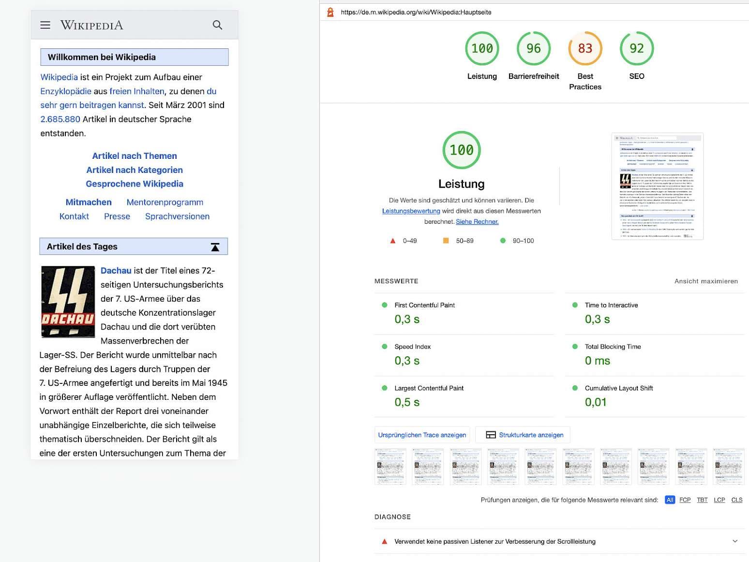
Task: Open Artikel nach Themen
Action: point(135,156)
